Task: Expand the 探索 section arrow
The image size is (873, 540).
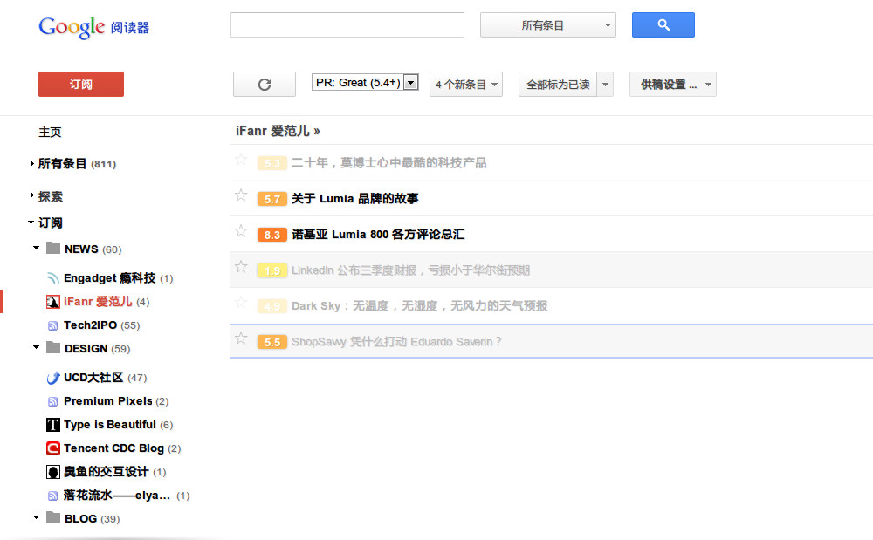Action: (x=31, y=195)
